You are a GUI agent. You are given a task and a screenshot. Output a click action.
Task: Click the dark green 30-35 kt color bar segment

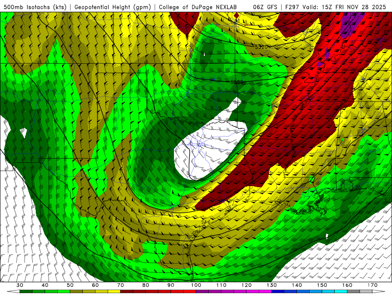[26, 292]
